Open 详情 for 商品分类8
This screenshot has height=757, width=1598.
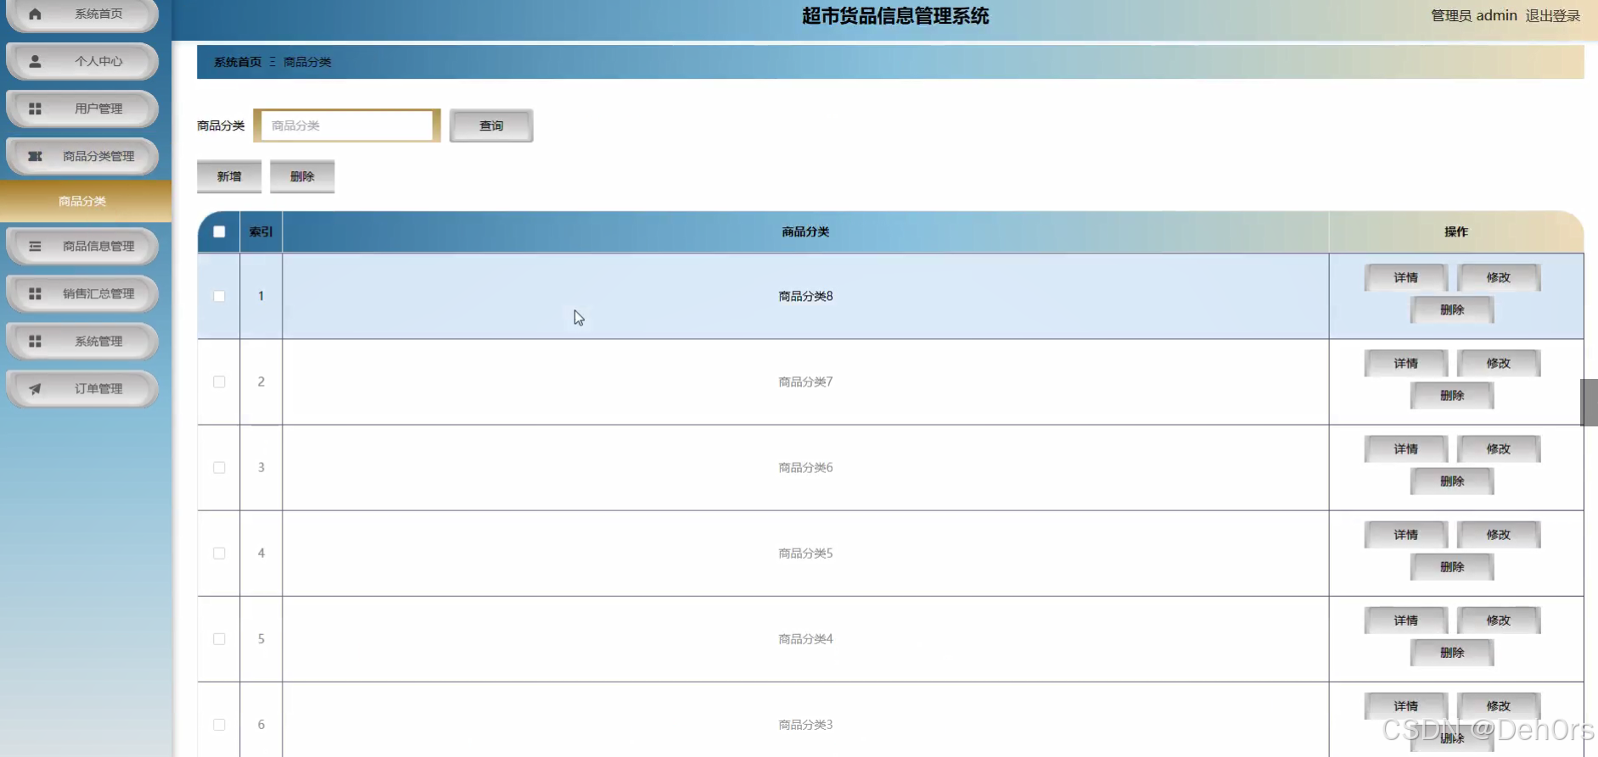pos(1405,277)
